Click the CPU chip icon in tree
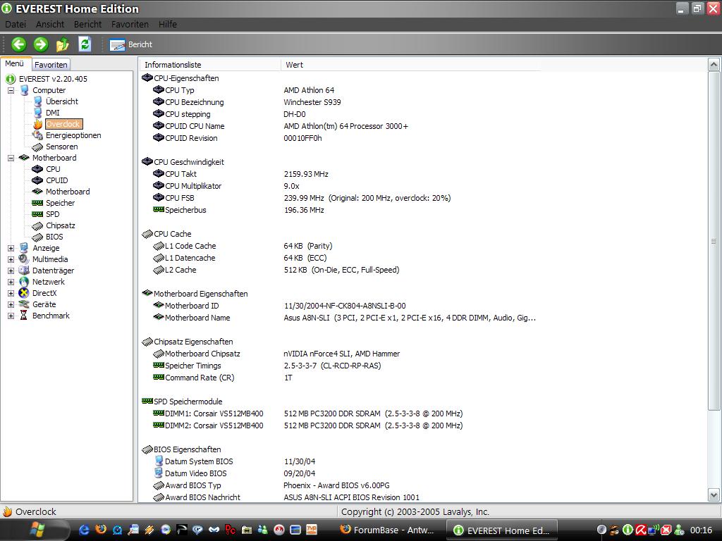This screenshot has height=541, width=722. (37, 169)
